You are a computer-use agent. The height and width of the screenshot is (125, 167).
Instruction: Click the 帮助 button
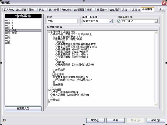156,120
